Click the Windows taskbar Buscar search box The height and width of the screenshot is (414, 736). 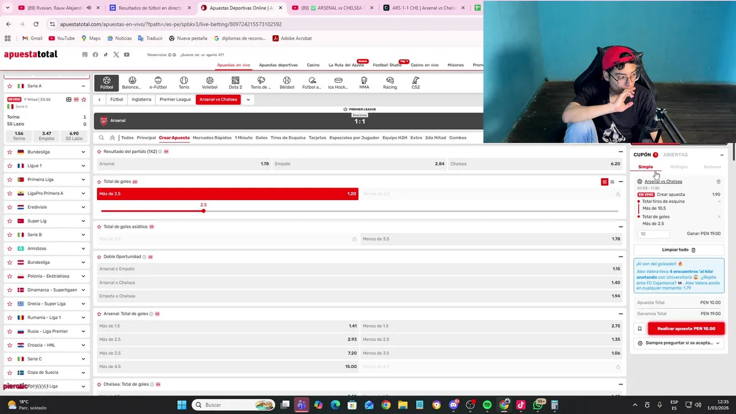(x=233, y=405)
